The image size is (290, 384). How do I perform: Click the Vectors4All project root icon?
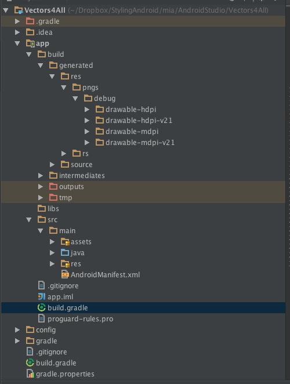click(x=19, y=10)
